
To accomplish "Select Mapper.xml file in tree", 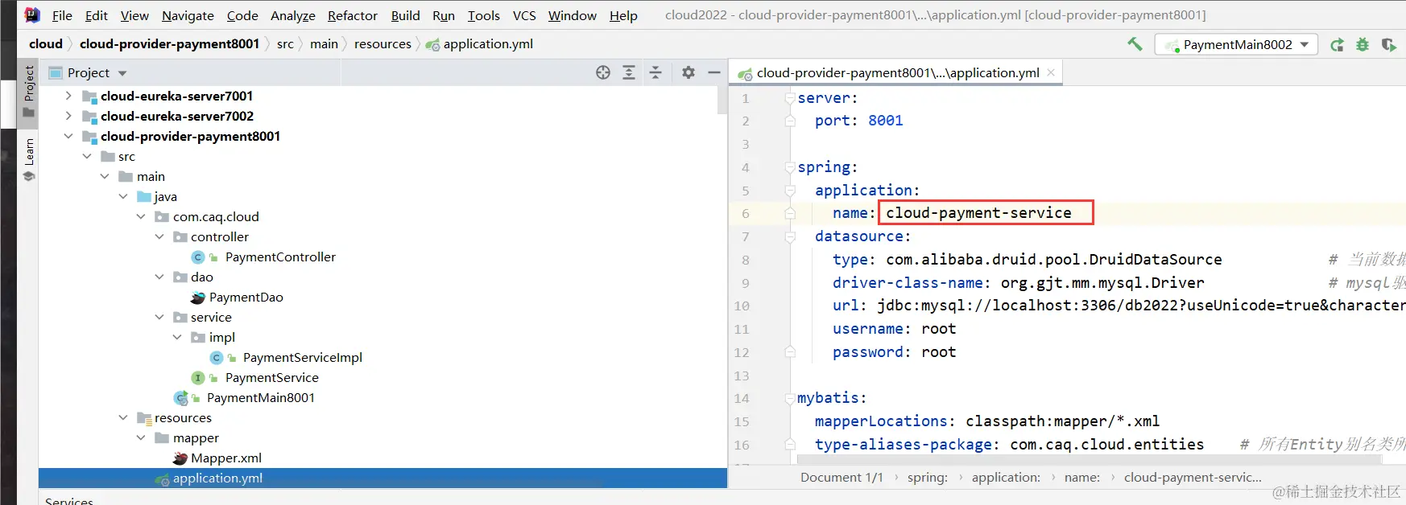I will (x=225, y=458).
